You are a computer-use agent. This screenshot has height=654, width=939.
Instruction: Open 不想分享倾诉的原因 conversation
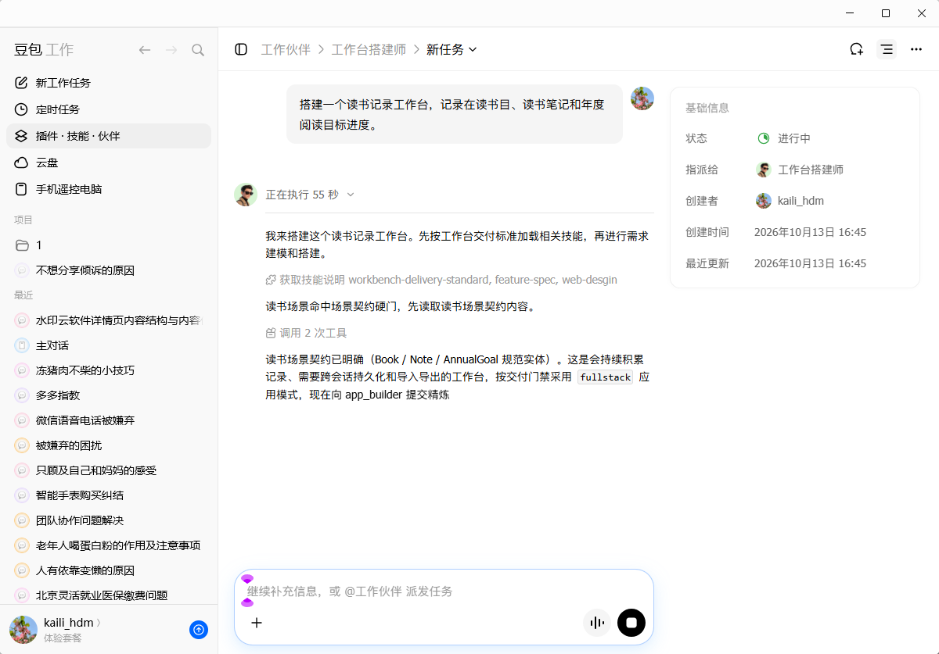(x=109, y=270)
